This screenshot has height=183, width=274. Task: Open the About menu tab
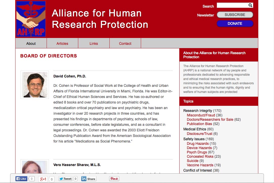pos(31,44)
